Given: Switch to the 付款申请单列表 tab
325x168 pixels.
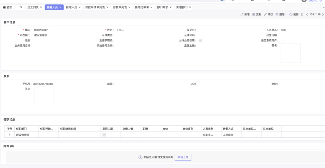Looking at the screenshot, I should coord(95,7).
